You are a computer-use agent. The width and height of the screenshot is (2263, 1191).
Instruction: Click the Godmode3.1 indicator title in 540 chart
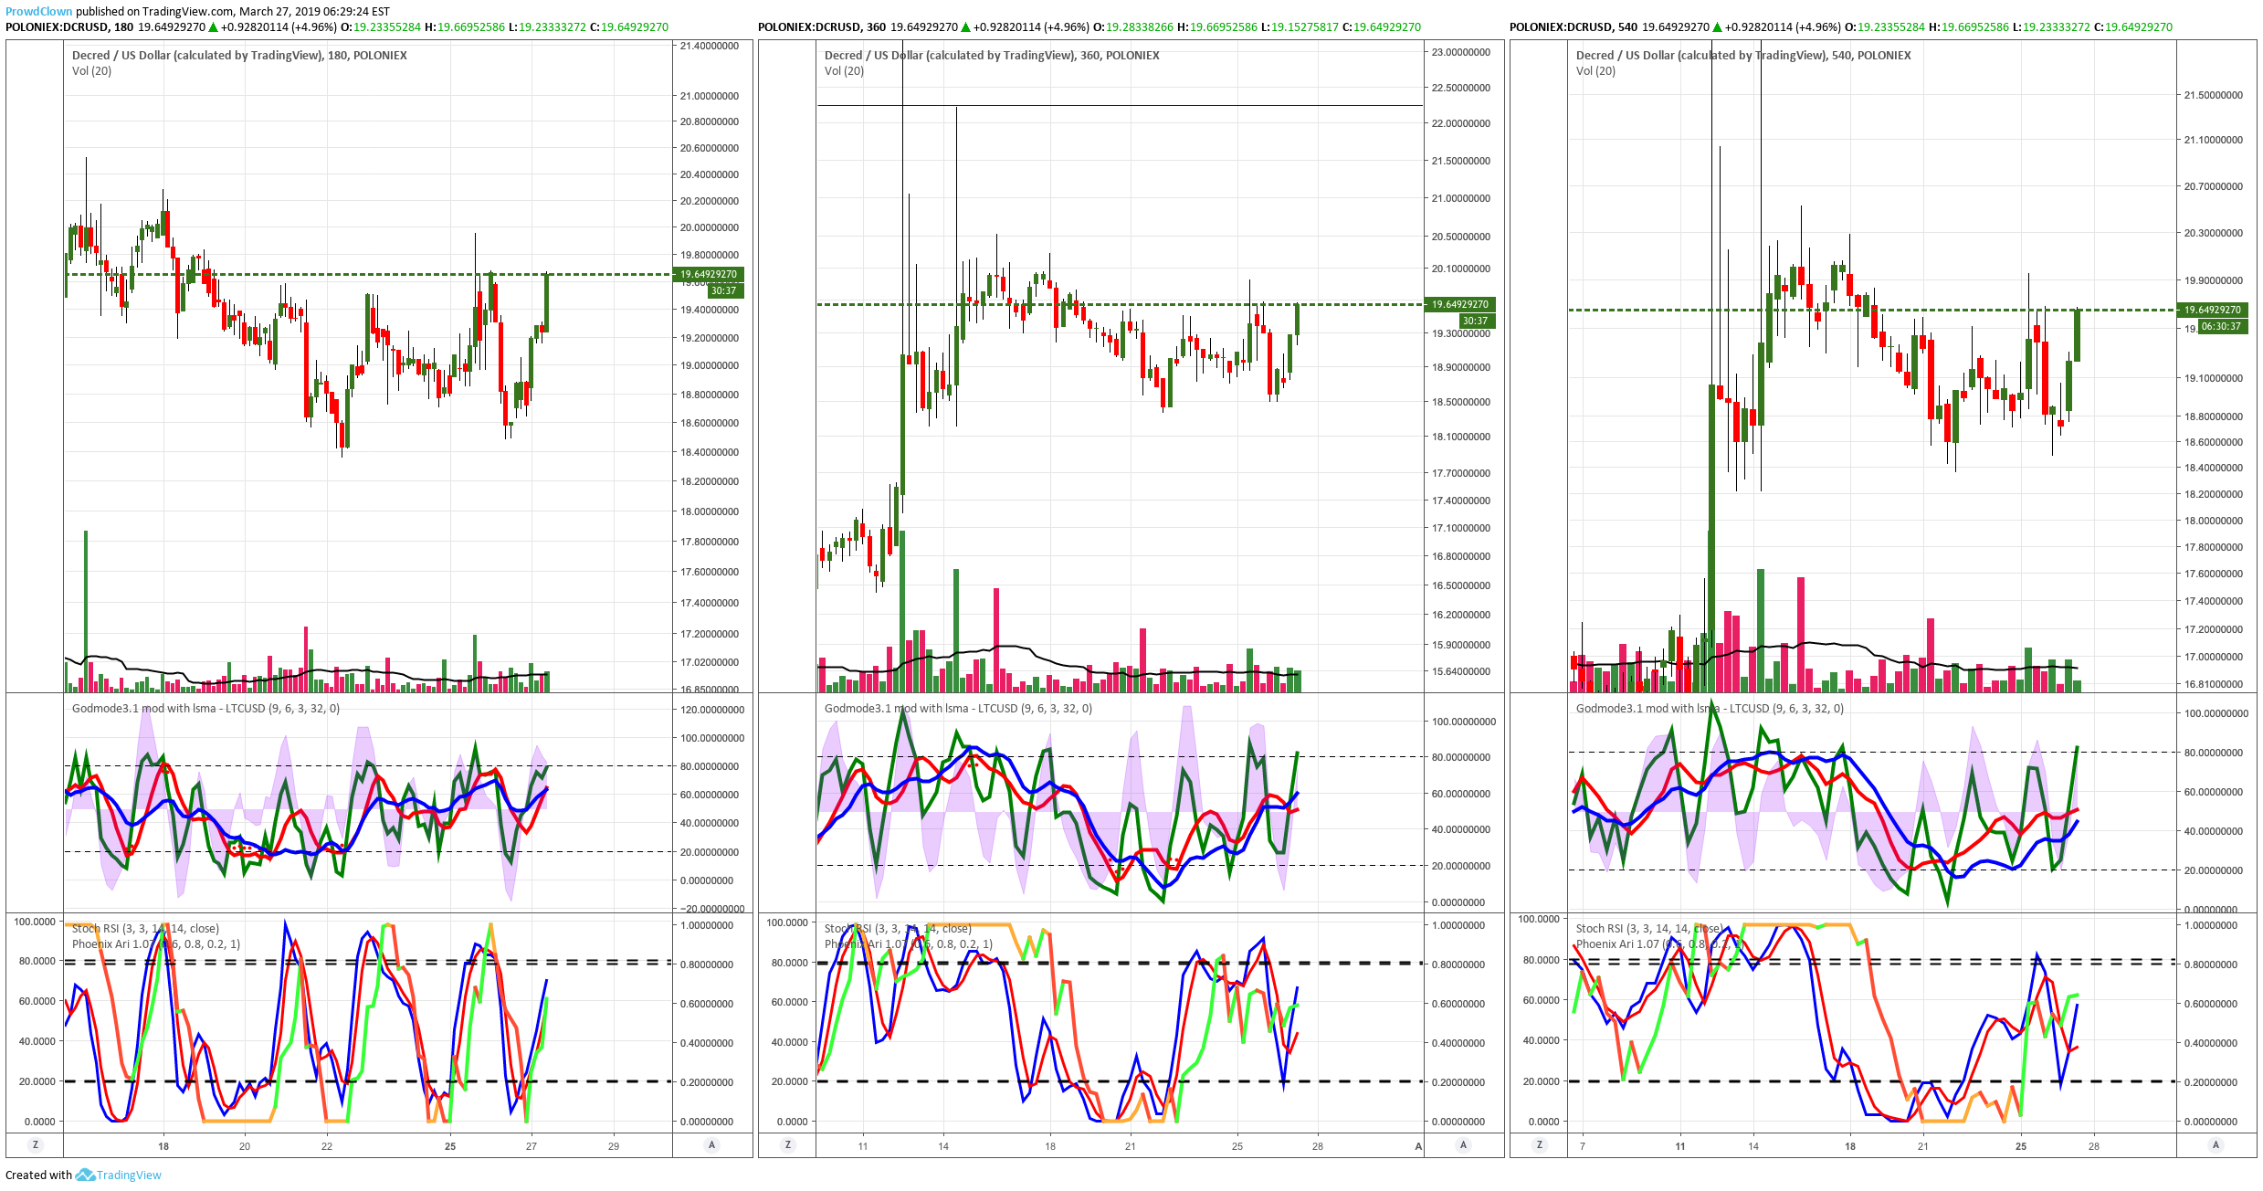(1710, 709)
